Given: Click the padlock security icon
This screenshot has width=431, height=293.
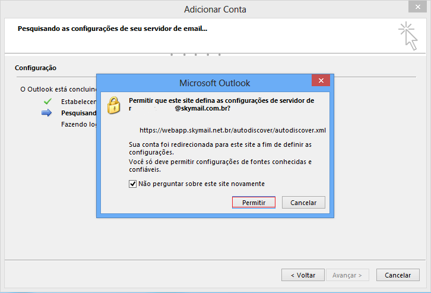Looking at the screenshot, I should [x=113, y=105].
